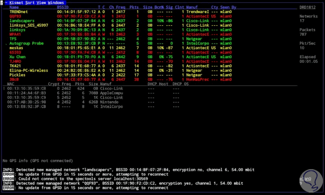
Task: Click the spectools server ERROR message
Action: pyautogui.click(x=75, y=179)
